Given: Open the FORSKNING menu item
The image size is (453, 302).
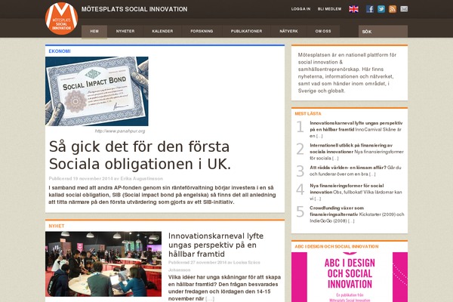Looking at the screenshot, I should [x=202, y=31].
